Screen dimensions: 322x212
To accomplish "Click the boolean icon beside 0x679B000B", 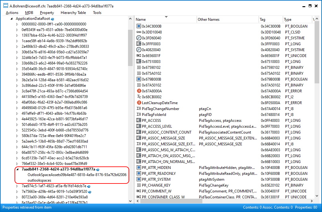I will click(x=139, y=79).
